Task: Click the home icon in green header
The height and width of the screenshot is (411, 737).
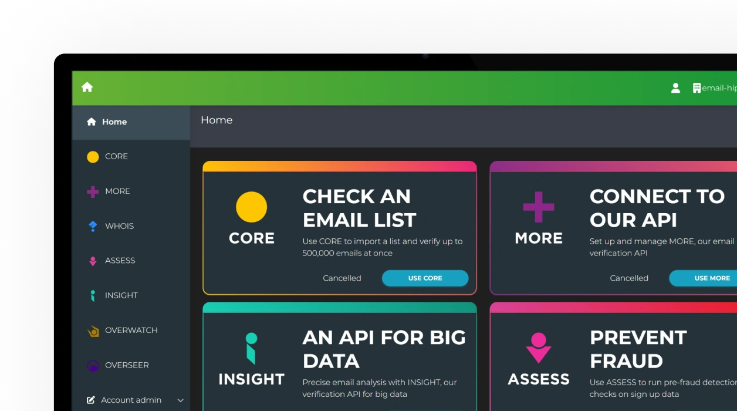Action: 87,87
